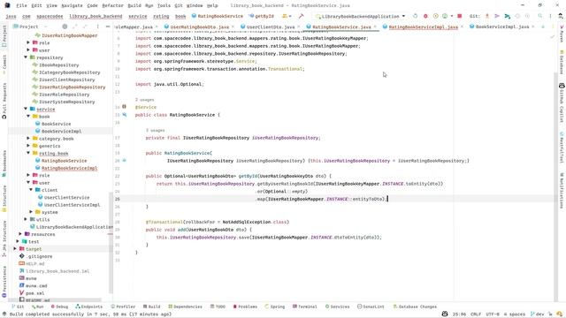Switch to RatingBookServiceImpl.java tab
The height and width of the screenshot is (318, 566).
tap(423, 27)
